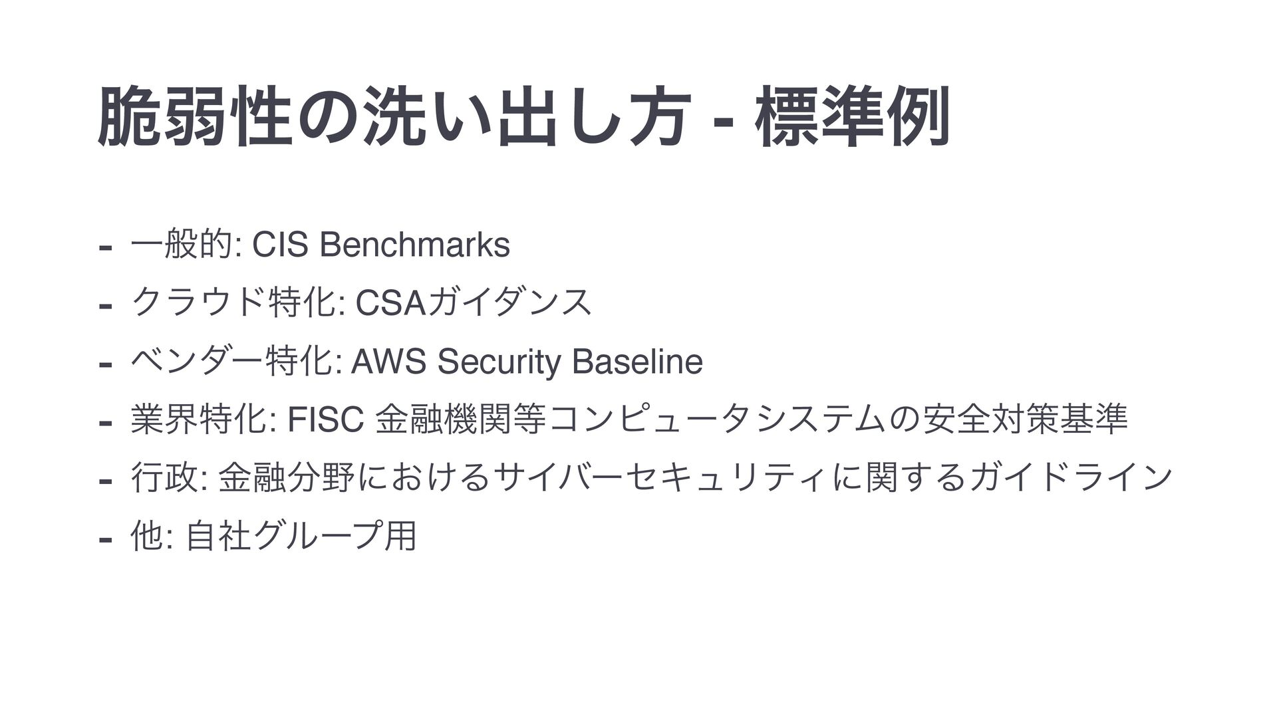The width and height of the screenshot is (1277, 718).
Task: Click the word Benchmarks
Action: (414, 245)
